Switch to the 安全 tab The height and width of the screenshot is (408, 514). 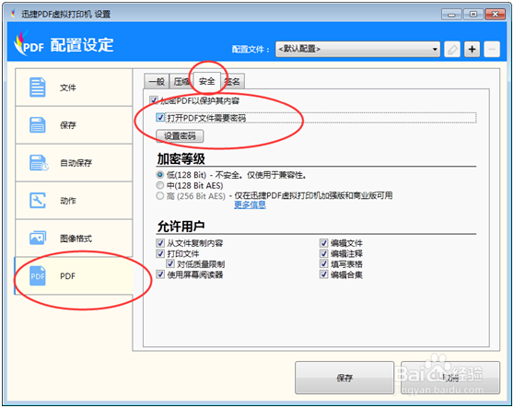click(207, 81)
